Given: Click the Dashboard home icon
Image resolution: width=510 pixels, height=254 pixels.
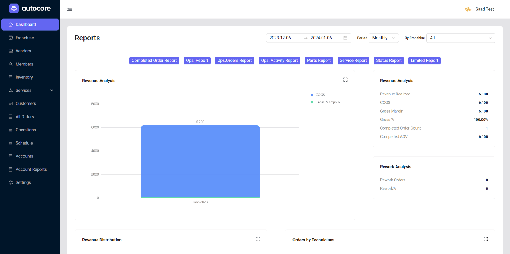Looking at the screenshot, I should [11, 24].
